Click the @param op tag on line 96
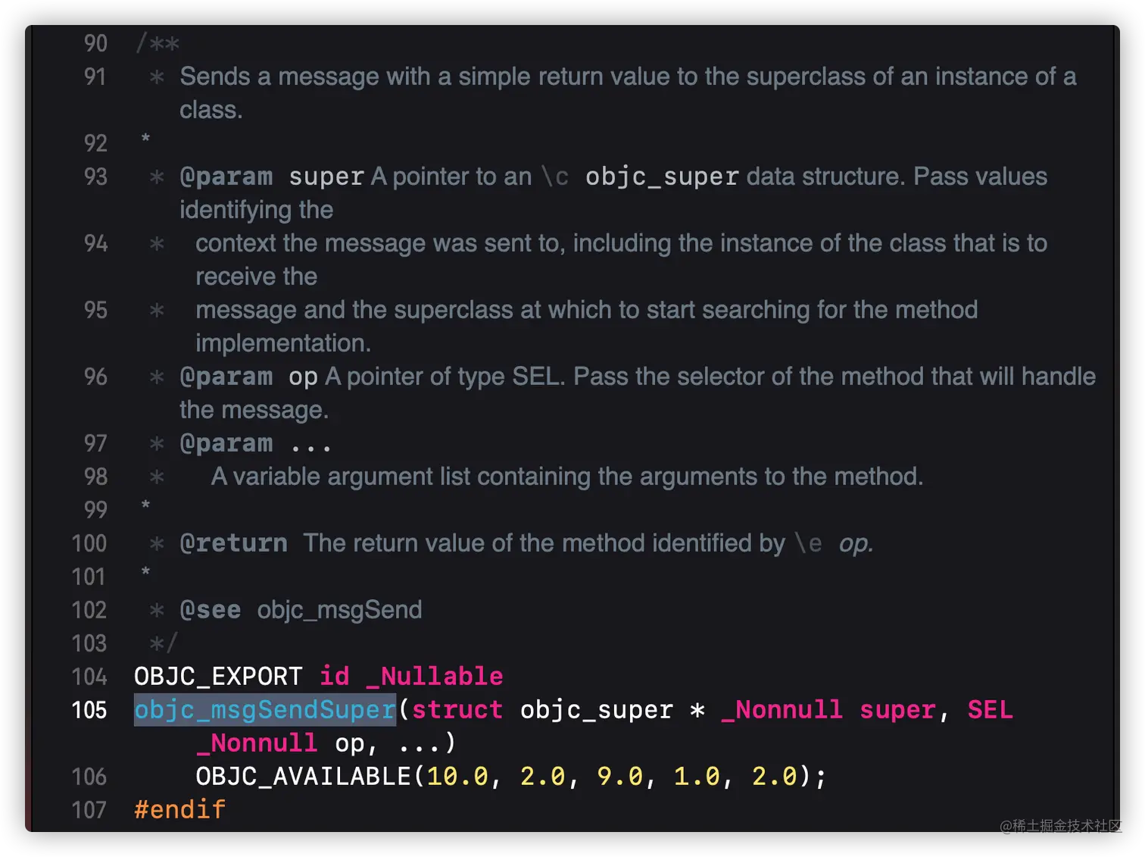 click(226, 377)
